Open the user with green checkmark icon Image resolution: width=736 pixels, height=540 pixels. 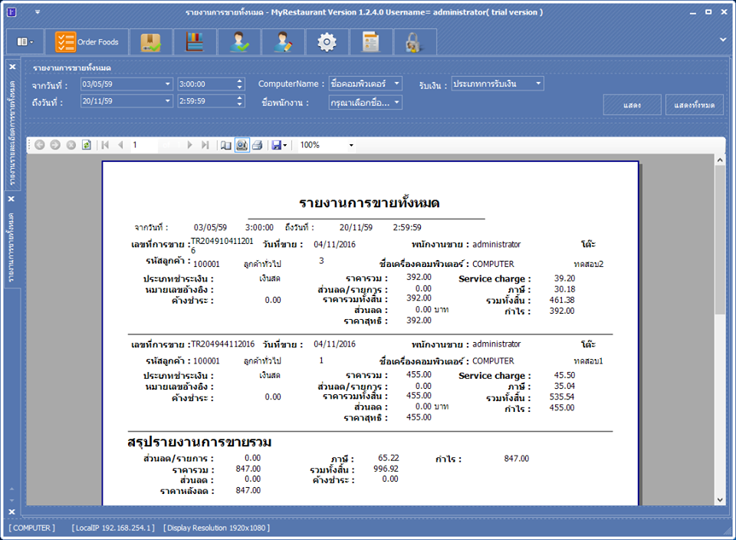click(x=239, y=41)
